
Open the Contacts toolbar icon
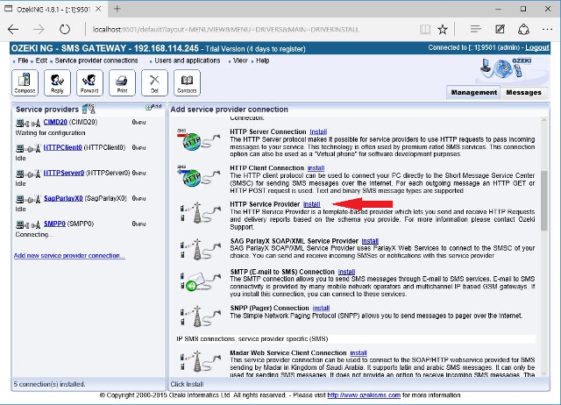pyautogui.click(x=187, y=83)
